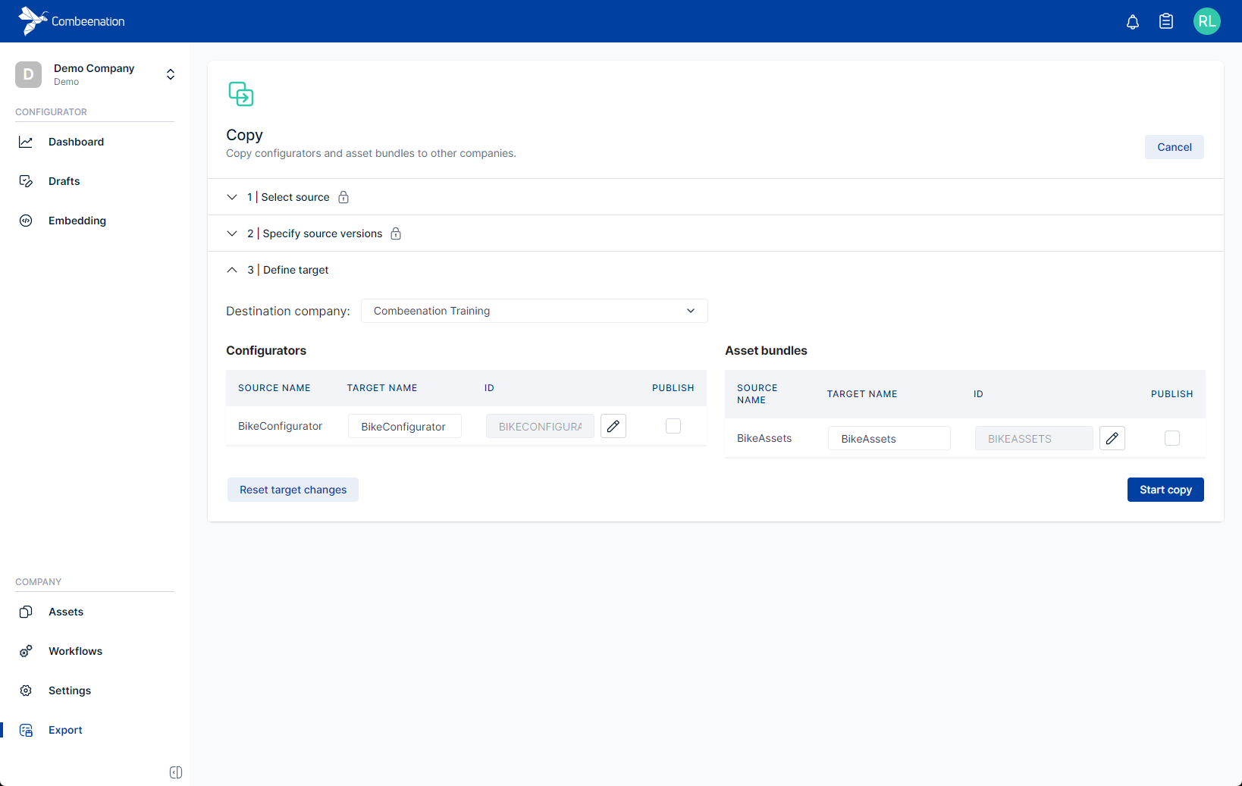This screenshot has height=786, width=1242.
Task: Enable publish for BikeConfigurator
Action: click(673, 426)
